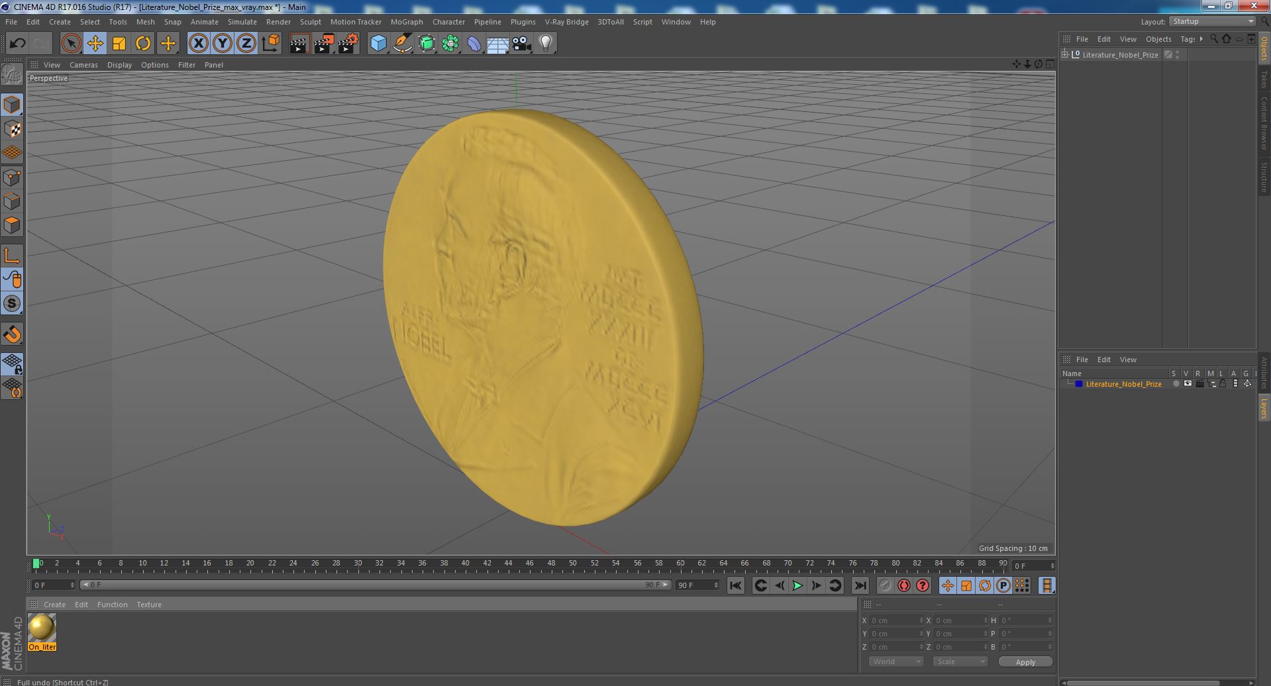Viewport: 1271px width, 686px height.
Task: Open Object Manager Tags menu
Action: coord(1188,39)
